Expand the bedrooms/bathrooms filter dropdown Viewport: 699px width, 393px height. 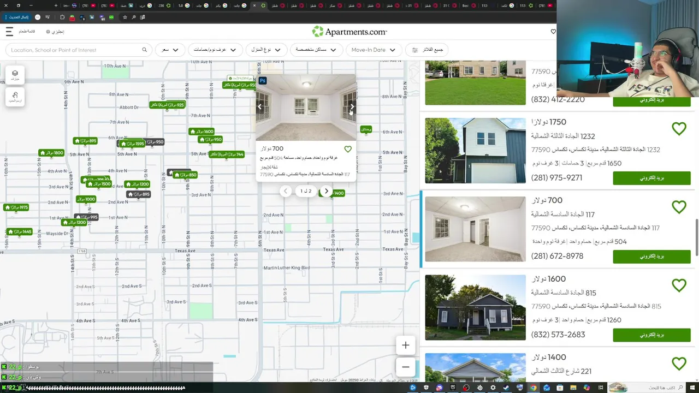pos(215,50)
